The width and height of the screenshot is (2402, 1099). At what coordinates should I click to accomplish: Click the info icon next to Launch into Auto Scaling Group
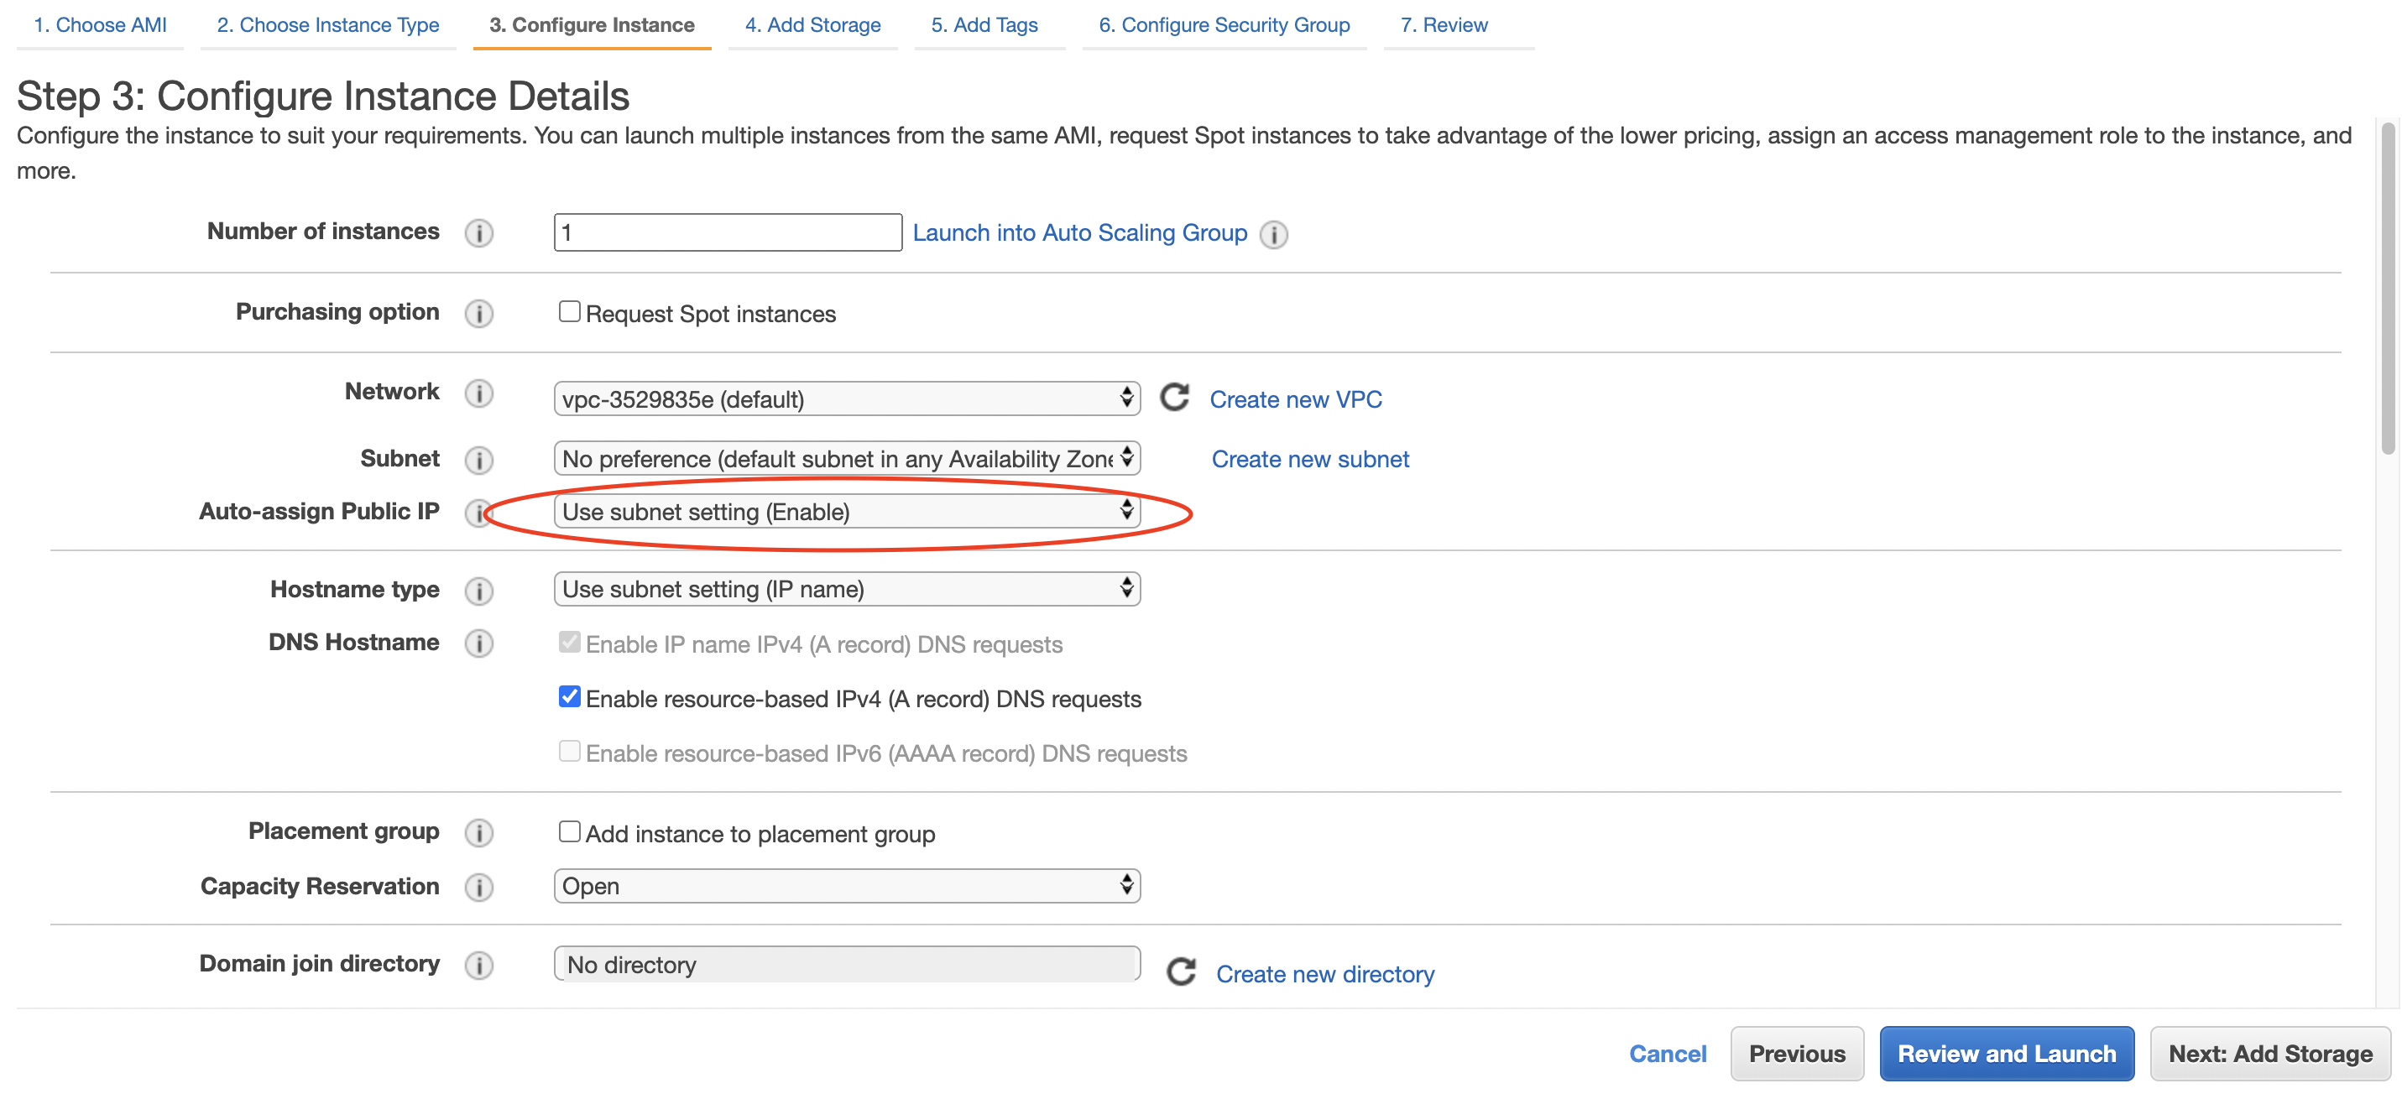pos(1274,235)
